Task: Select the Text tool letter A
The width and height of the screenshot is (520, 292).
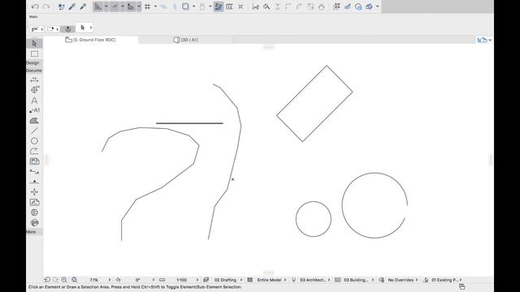Action: pos(34,101)
